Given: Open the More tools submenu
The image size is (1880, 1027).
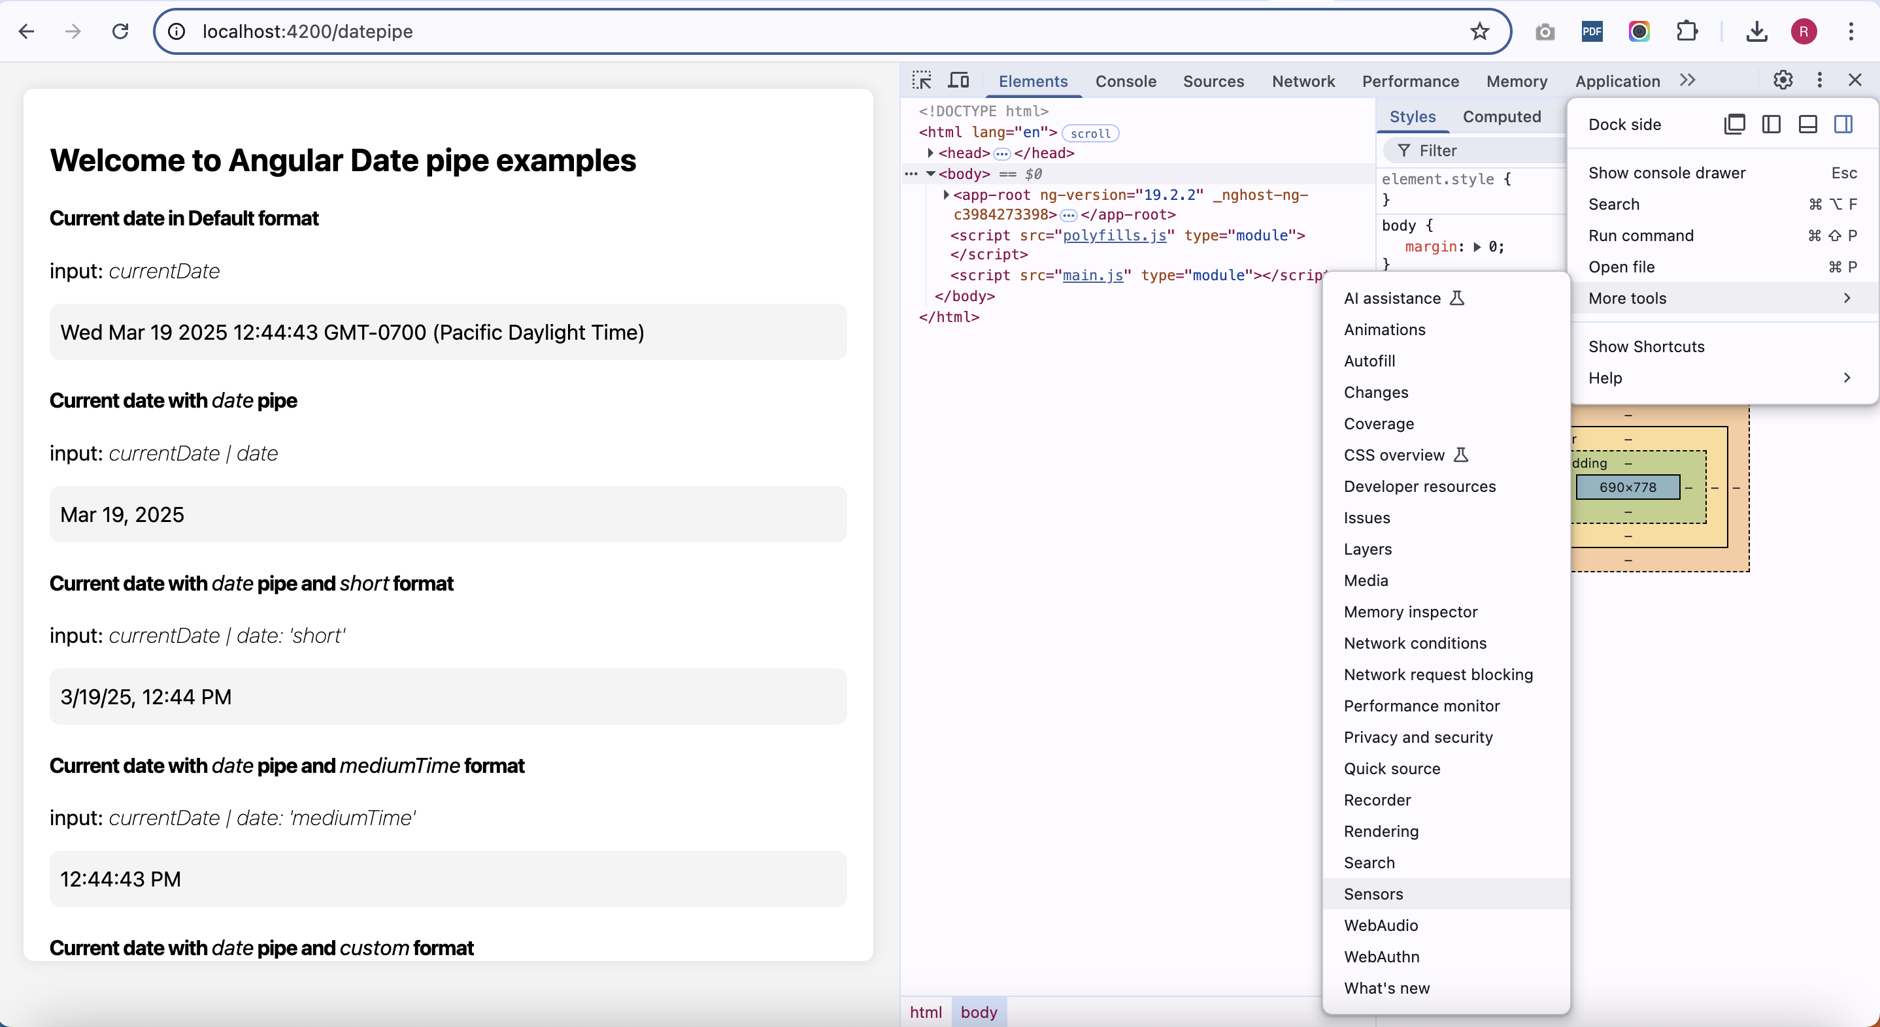Looking at the screenshot, I should tap(1722, 298).
